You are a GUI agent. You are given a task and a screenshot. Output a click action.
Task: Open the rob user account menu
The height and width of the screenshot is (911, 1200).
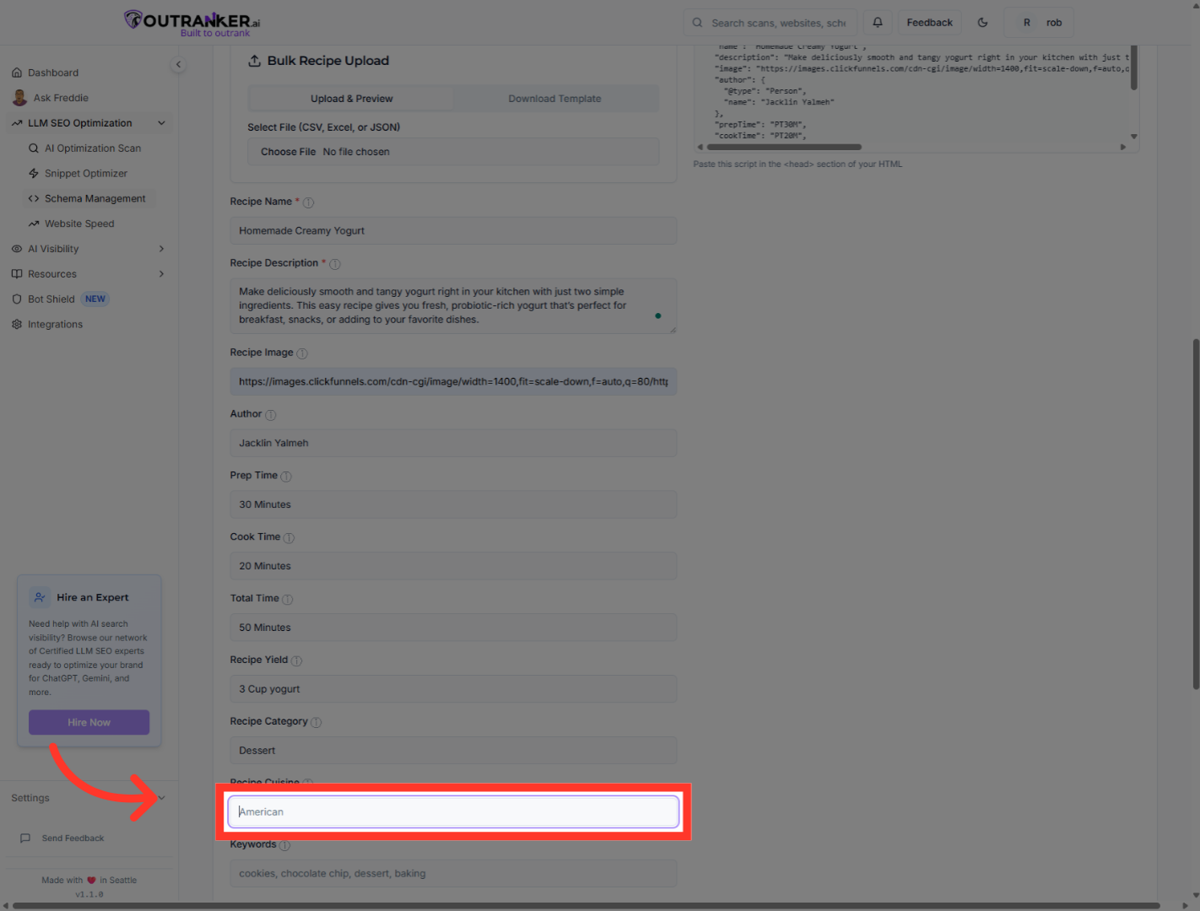coord(1040,23)
